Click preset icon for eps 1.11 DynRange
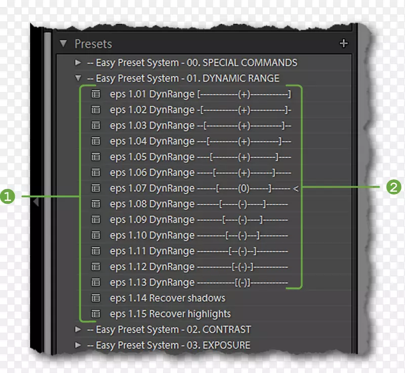The width and height of the screenshot is (405, 373). [96, 251]
